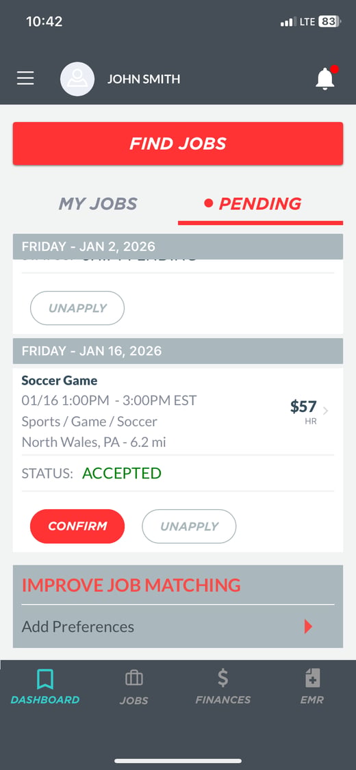Open the hamburger menu
Image resolution: width=356 pixels, height=770 pixels.
[x=25, y=79]
